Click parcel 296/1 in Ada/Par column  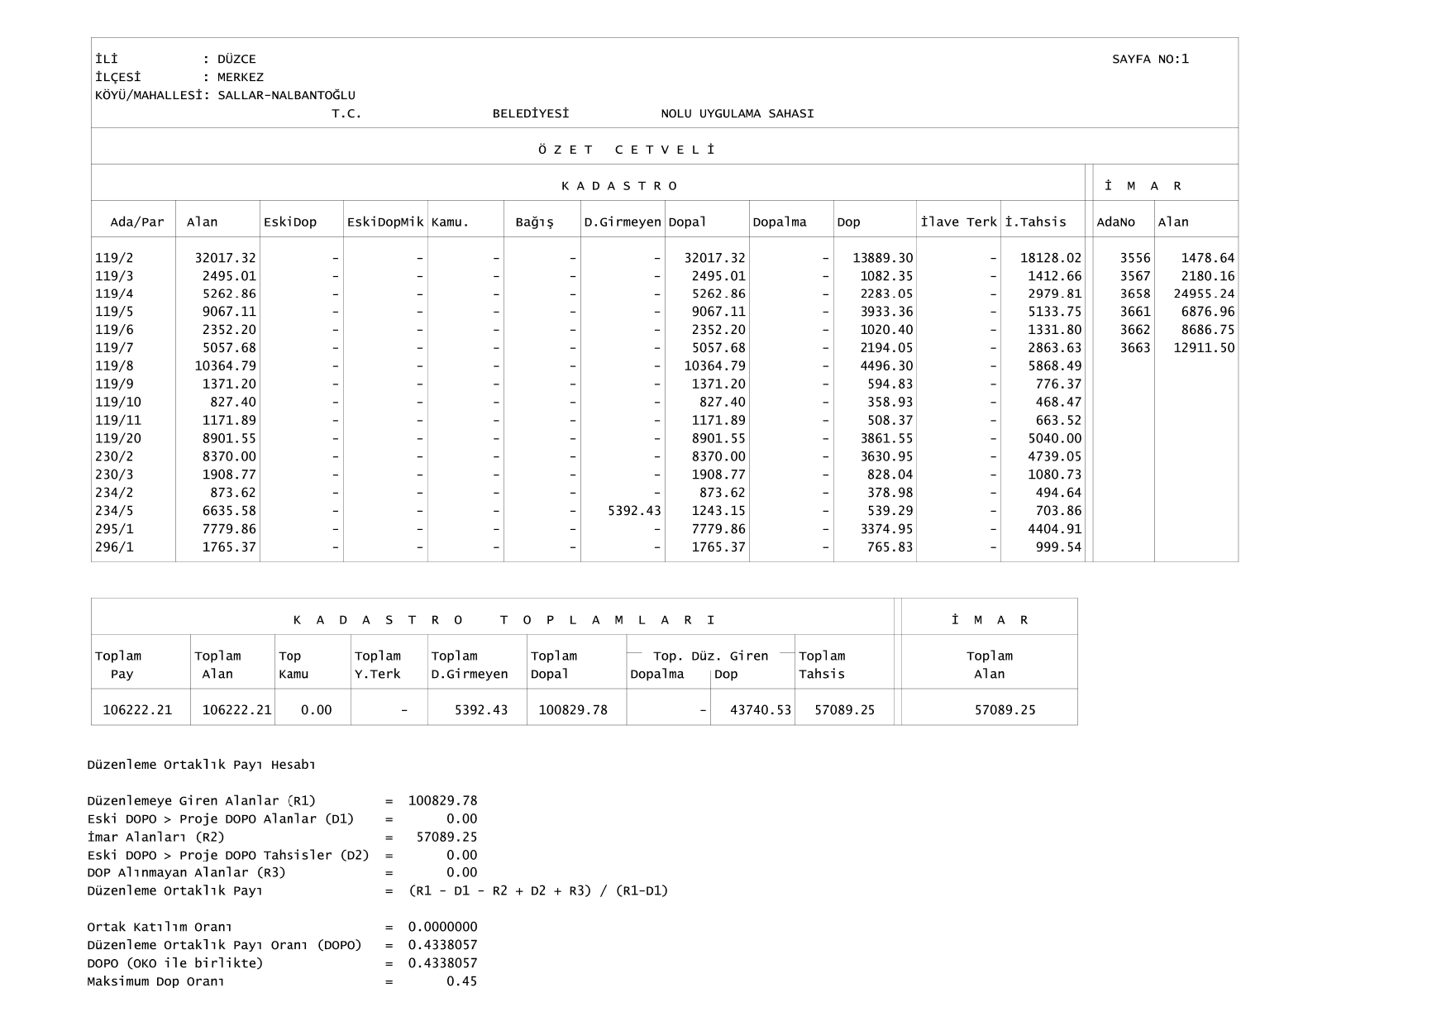coord(114,547)
